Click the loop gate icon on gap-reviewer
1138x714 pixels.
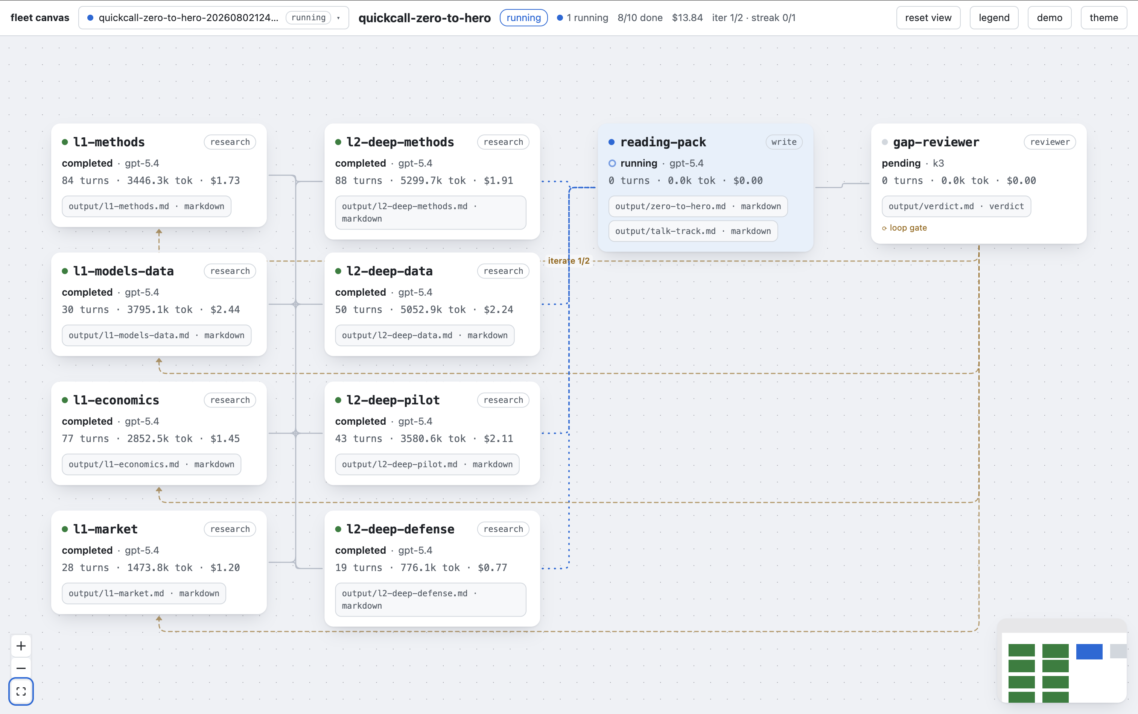(x=884, y=228)
